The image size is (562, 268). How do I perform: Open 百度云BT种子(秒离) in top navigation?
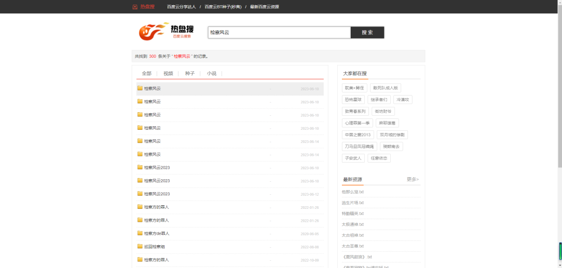point(223,7)
